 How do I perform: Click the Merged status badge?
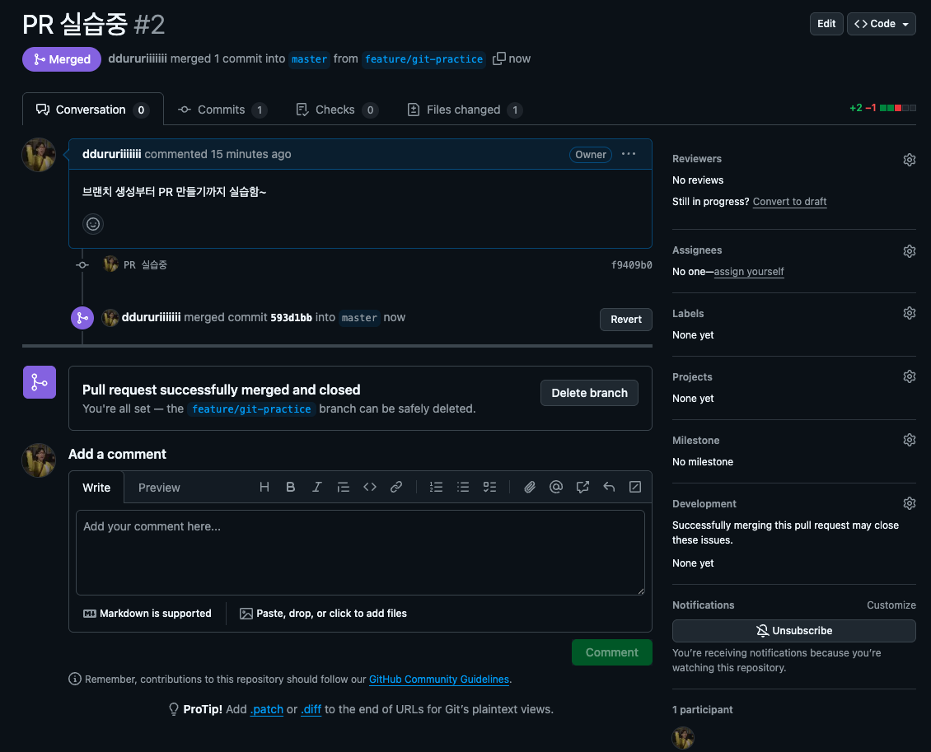[x=62, y=58]
